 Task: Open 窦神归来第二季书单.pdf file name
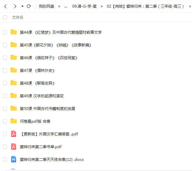click(41, 147)
